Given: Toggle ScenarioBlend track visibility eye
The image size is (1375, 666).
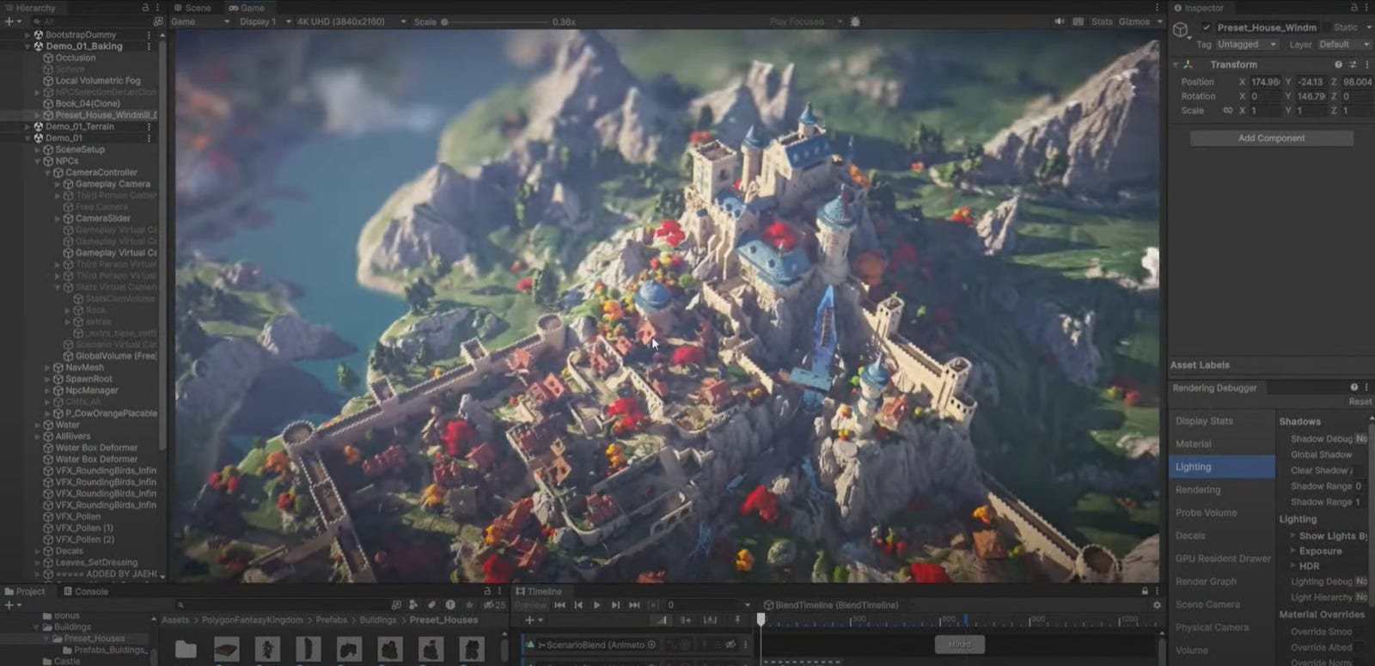Looking at the screenshot, I should coord(730,645).
